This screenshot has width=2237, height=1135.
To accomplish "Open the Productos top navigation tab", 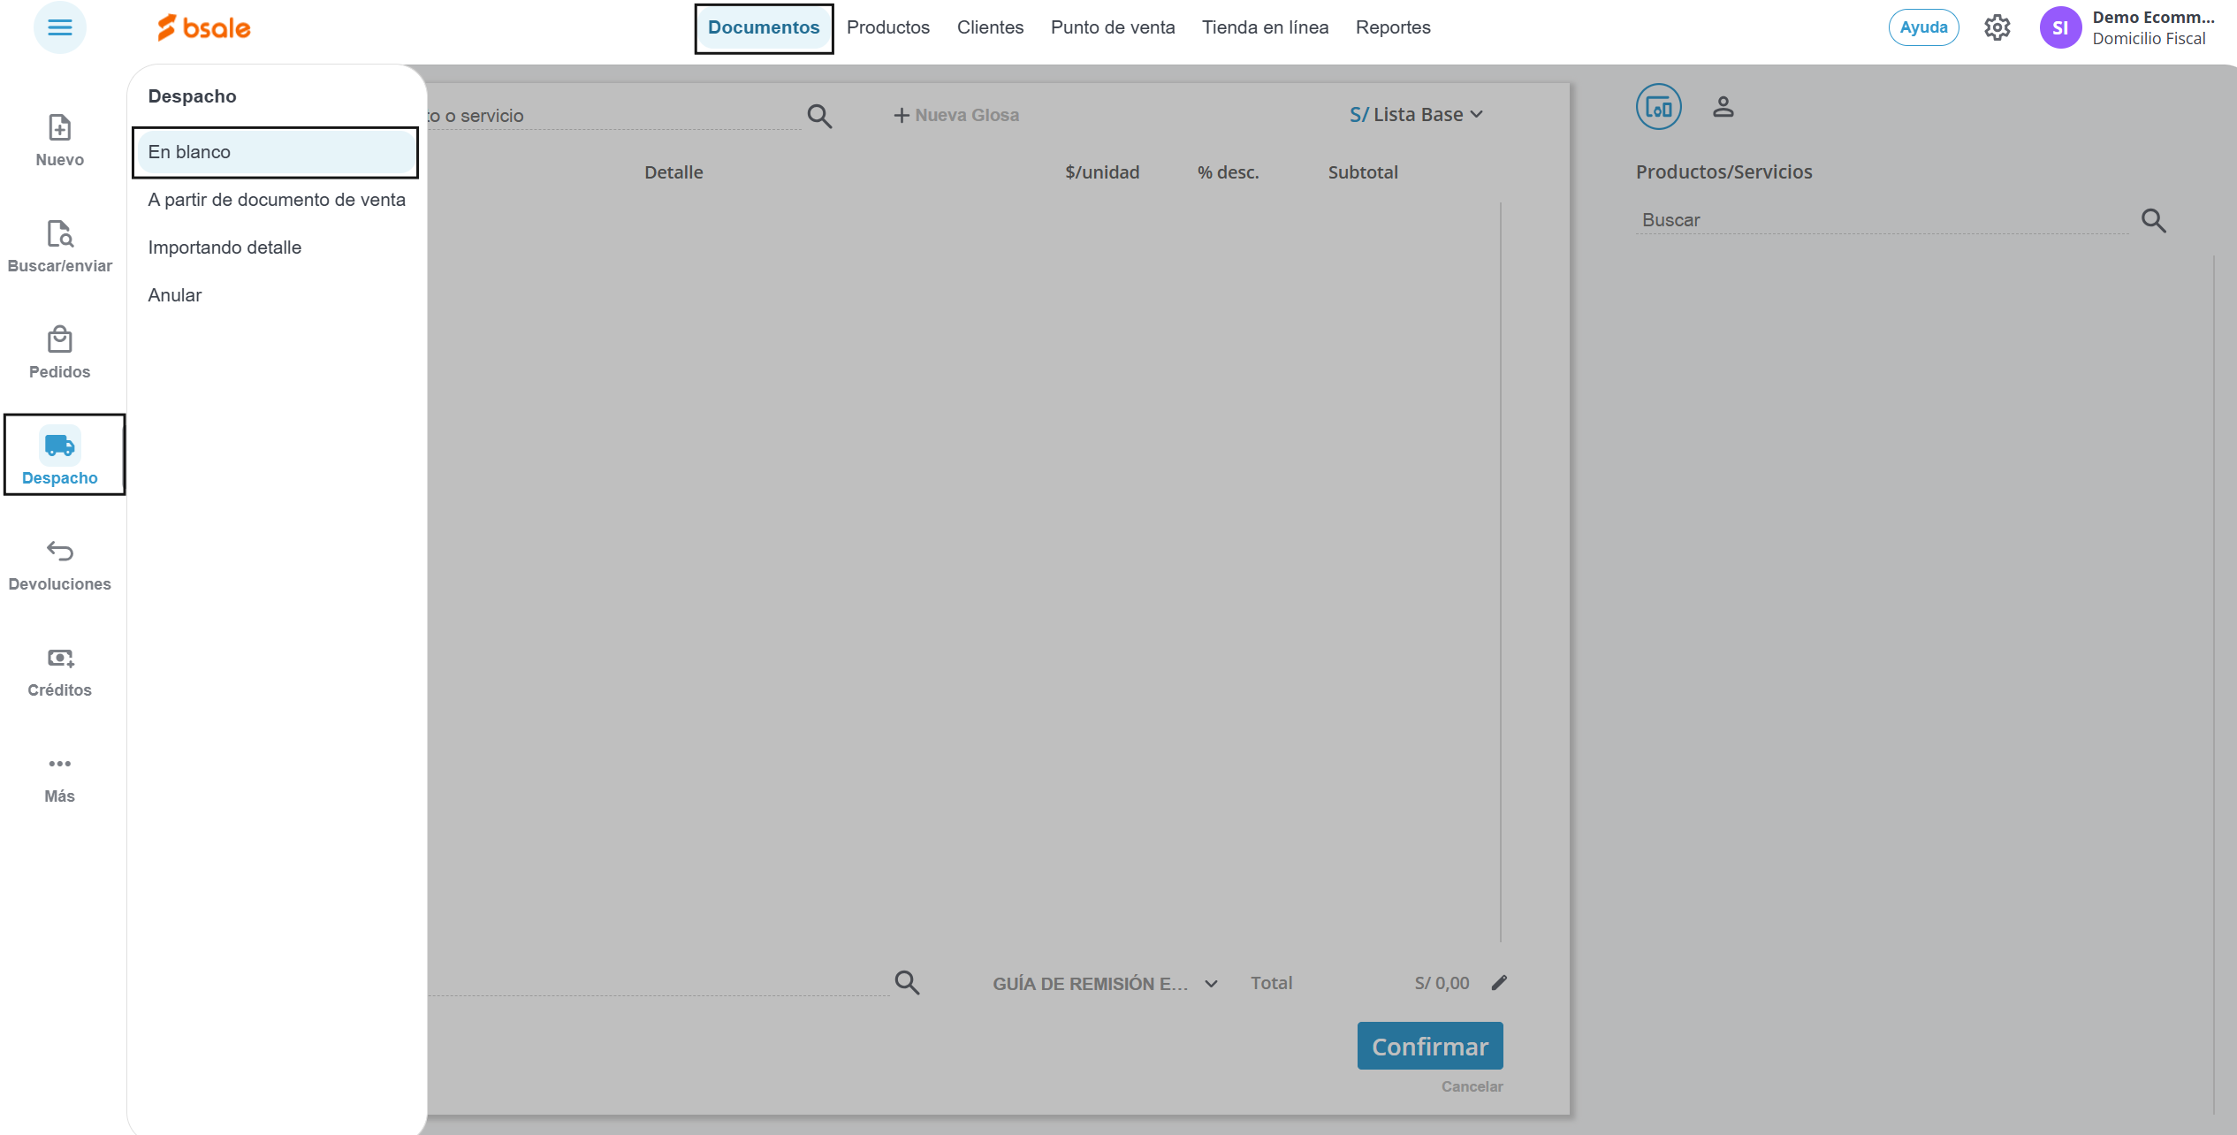I will click(x=887, y=27).
